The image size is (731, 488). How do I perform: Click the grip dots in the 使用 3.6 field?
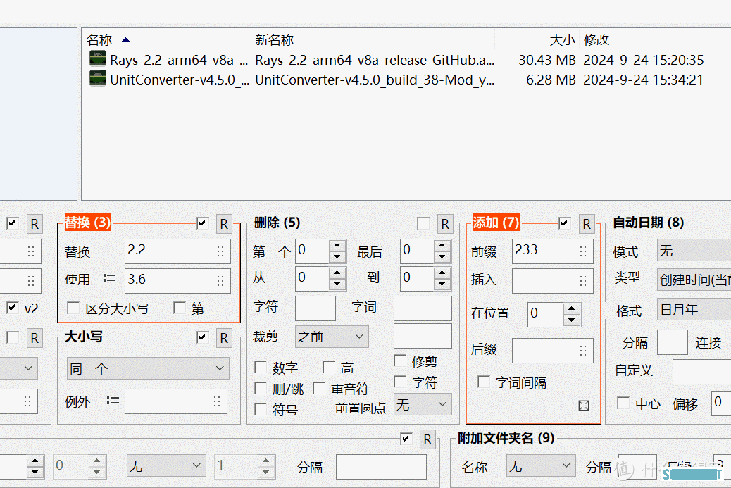220,280
